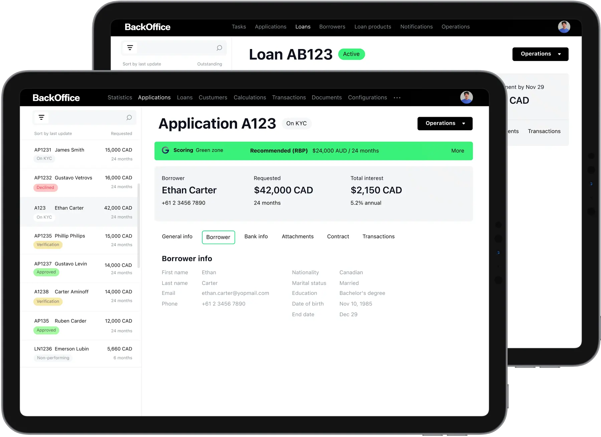Click the BackOffice logo in front window

[56, 98]
